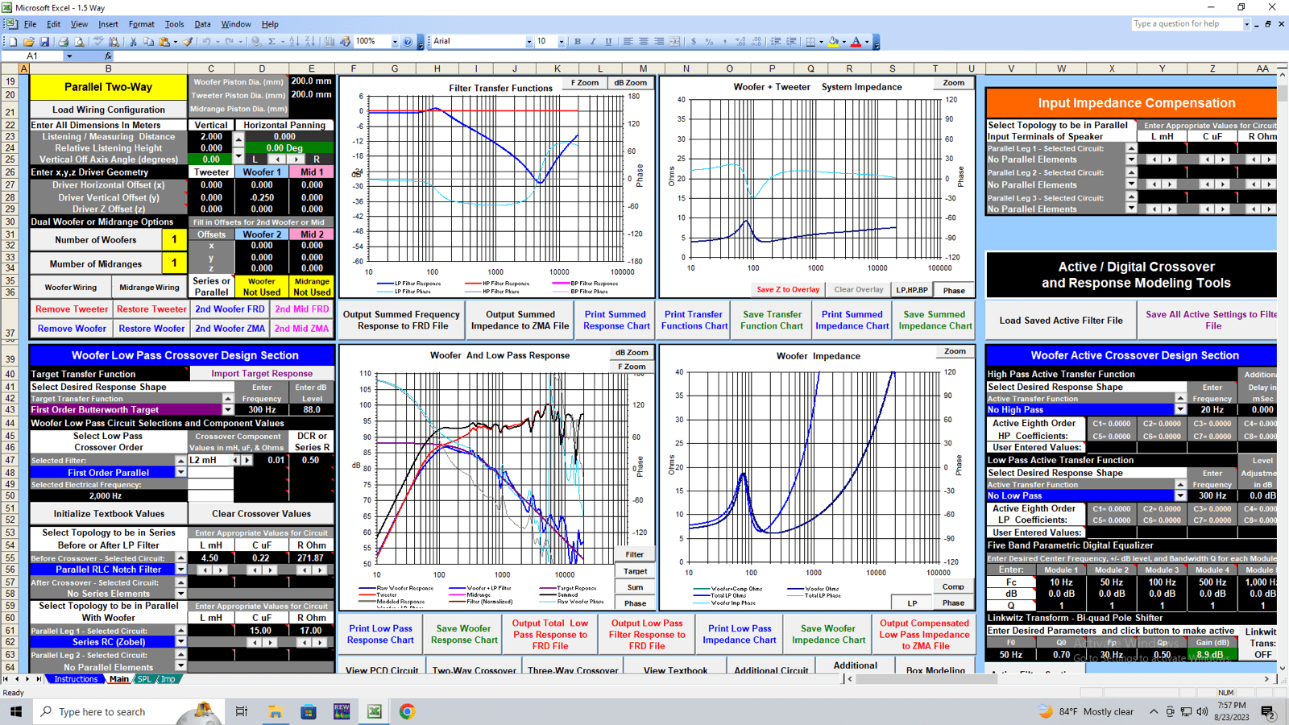Open the Name Box dropdown arrow
The image size is (1289, 725).
pyautogui.click(x=69, y=56)
